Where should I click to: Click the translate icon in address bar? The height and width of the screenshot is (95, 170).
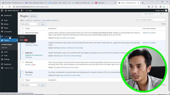(149, 7)
